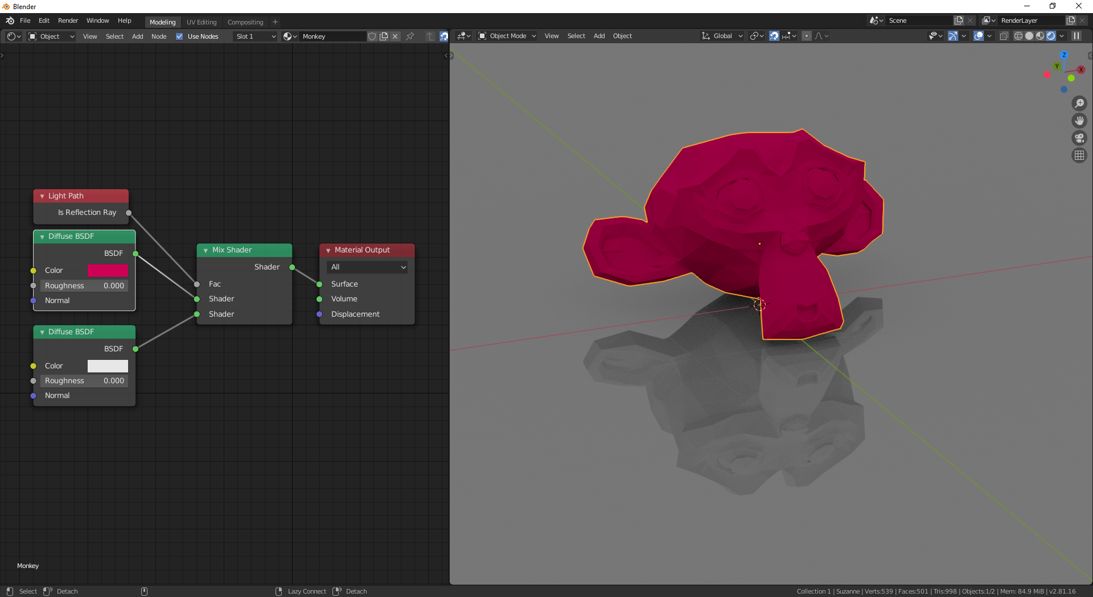Open the Object Mode dropdown
This screenshot has width=1093, height=597.
(x=507, y=36)
